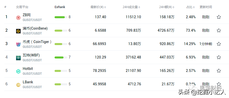Click volume value 11512.10
This screenshot has width=229, height=98.
[133, 17]
